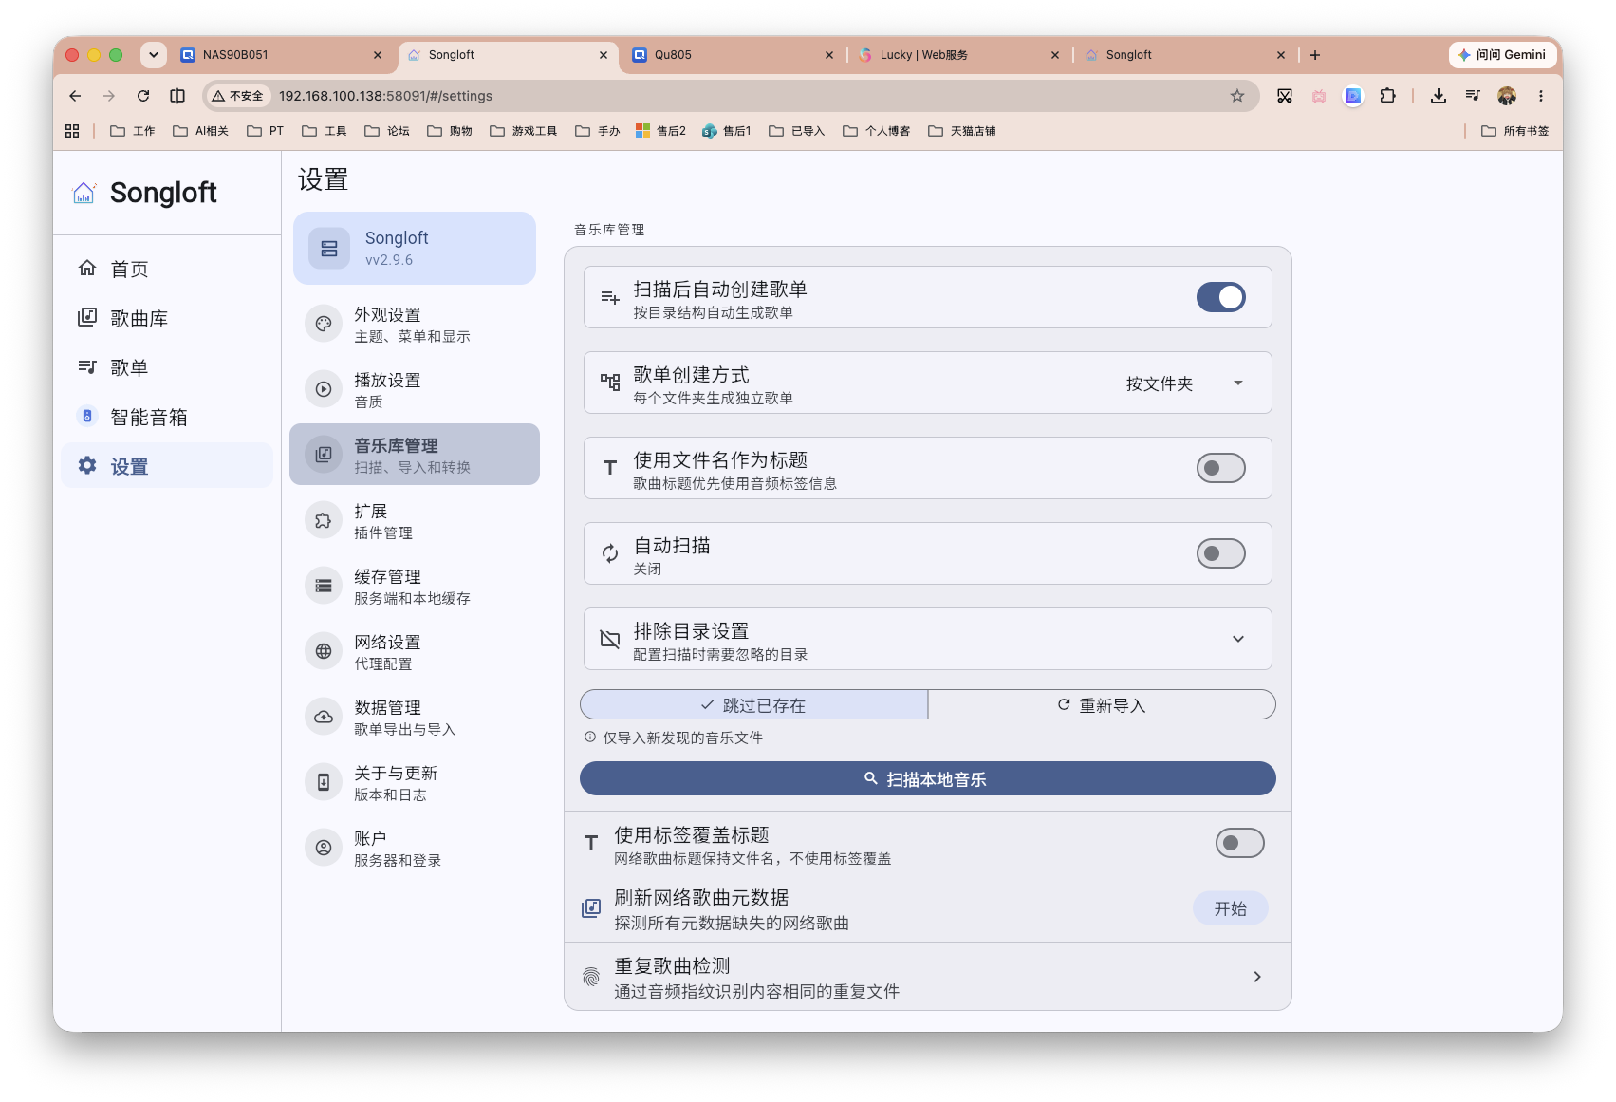Screen dimensions: 1616x1102
Task: Click the globe icon for 网络设置
Action: (324, 651)
